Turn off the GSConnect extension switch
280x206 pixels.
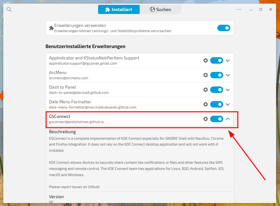[x=216, y=119]
